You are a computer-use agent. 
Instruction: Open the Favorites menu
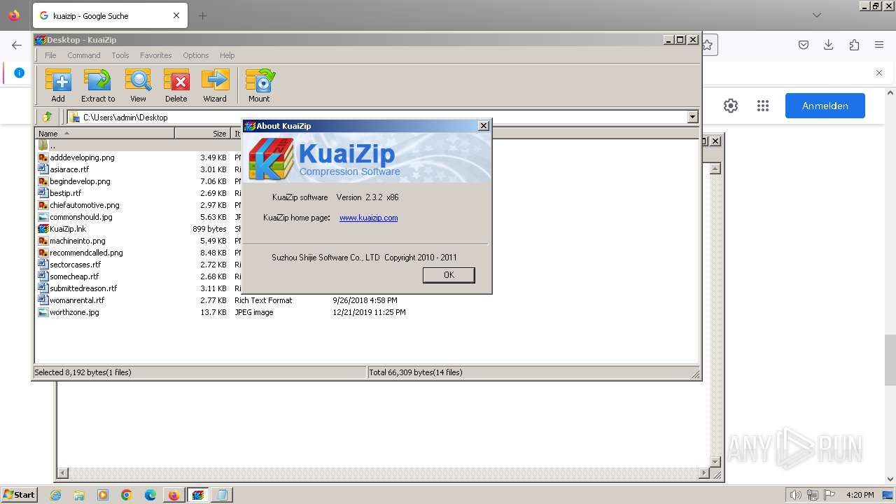point(155,55)
